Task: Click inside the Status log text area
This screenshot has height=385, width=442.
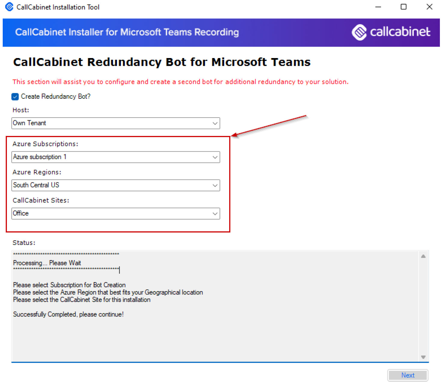Action: pyautogui.click(x=215, y=306)
